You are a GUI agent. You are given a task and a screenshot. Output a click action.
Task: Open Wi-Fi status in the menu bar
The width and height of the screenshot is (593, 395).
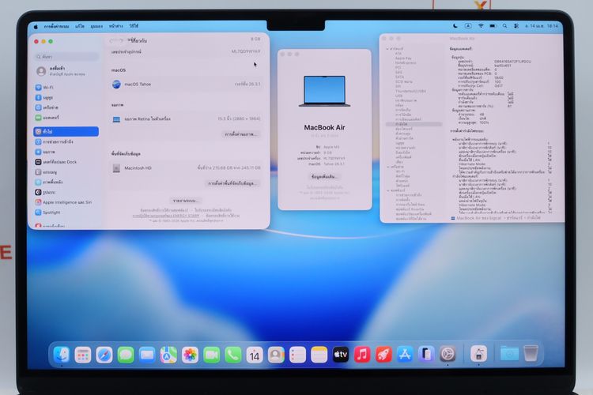[481, 26]
